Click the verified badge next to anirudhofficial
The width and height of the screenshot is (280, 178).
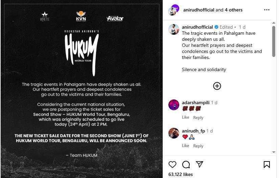click(x=216, y=27)
